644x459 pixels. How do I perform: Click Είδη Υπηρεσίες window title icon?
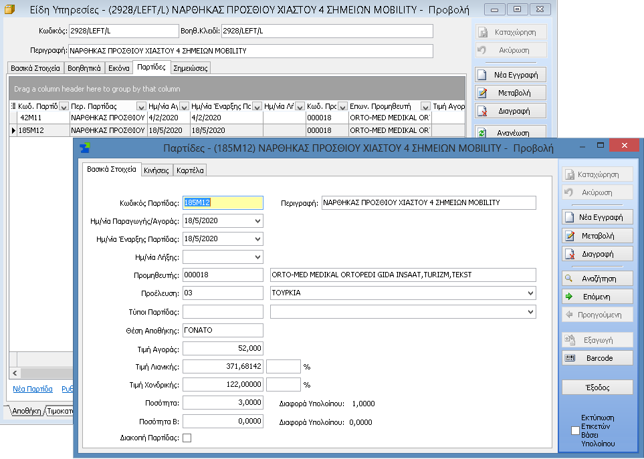pyautogui.click(x=9, y=9)
